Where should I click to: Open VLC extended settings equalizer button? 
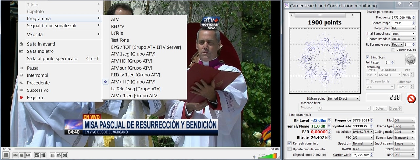pyautogui.click(x=43, y=155)
